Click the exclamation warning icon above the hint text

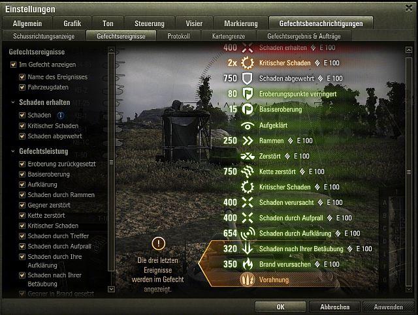[x=158, y=243]
